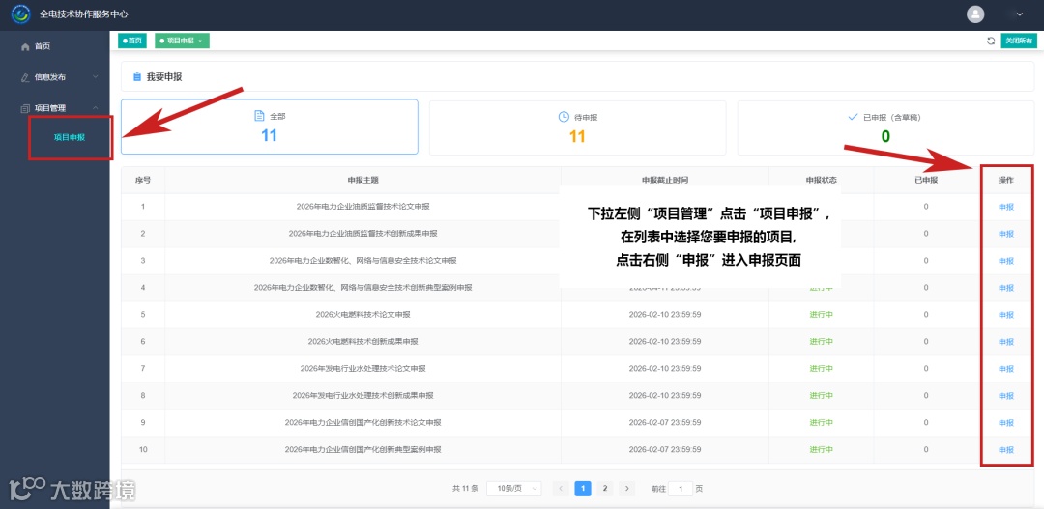Click 进行中 status in row 10
Screen dimensions: 1044x509
(821, 450)
